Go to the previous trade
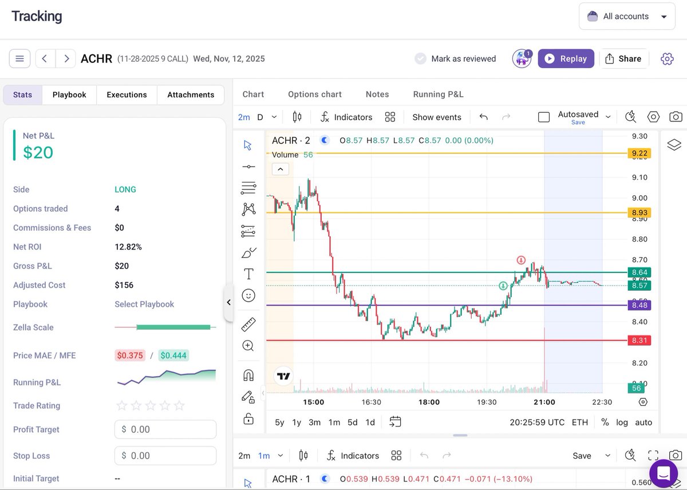The height and width of the screenshot is (490, 687). [x=45, y=58]
